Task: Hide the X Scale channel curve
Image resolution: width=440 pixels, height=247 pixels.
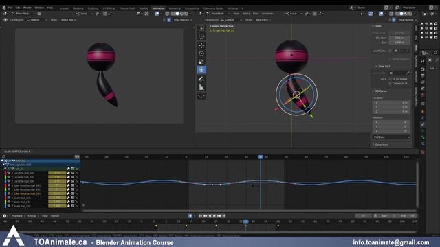Action: tap(9, 198)
